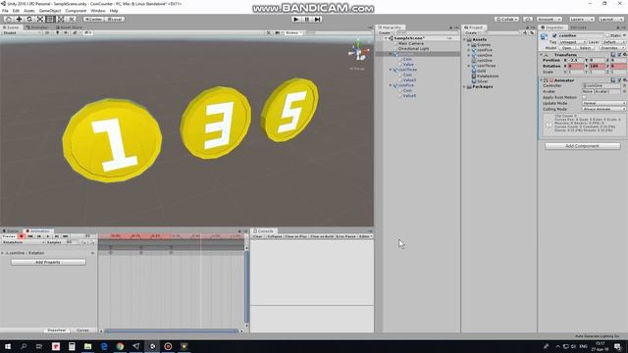The image size is (628, 353).
Task: Open the Component menu
Action: tap(76, 11)
